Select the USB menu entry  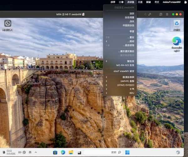(x=120, y=93)
